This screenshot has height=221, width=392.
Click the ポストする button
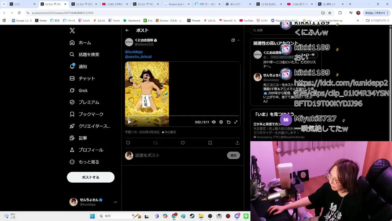pyautogui.click(x=91, y=177)
